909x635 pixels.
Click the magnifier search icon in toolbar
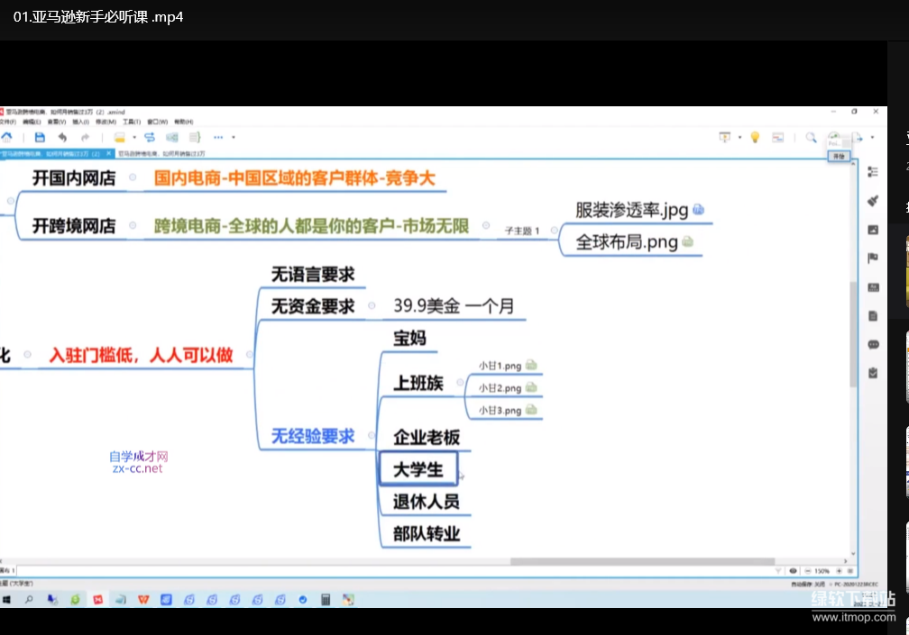point(811,138)
